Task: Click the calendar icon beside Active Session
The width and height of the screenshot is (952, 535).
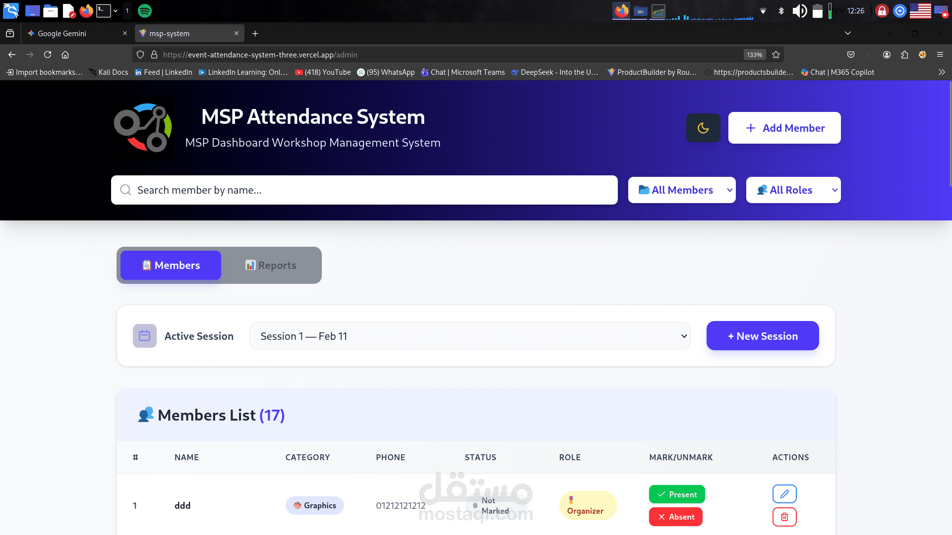Action: pos(144,335)
